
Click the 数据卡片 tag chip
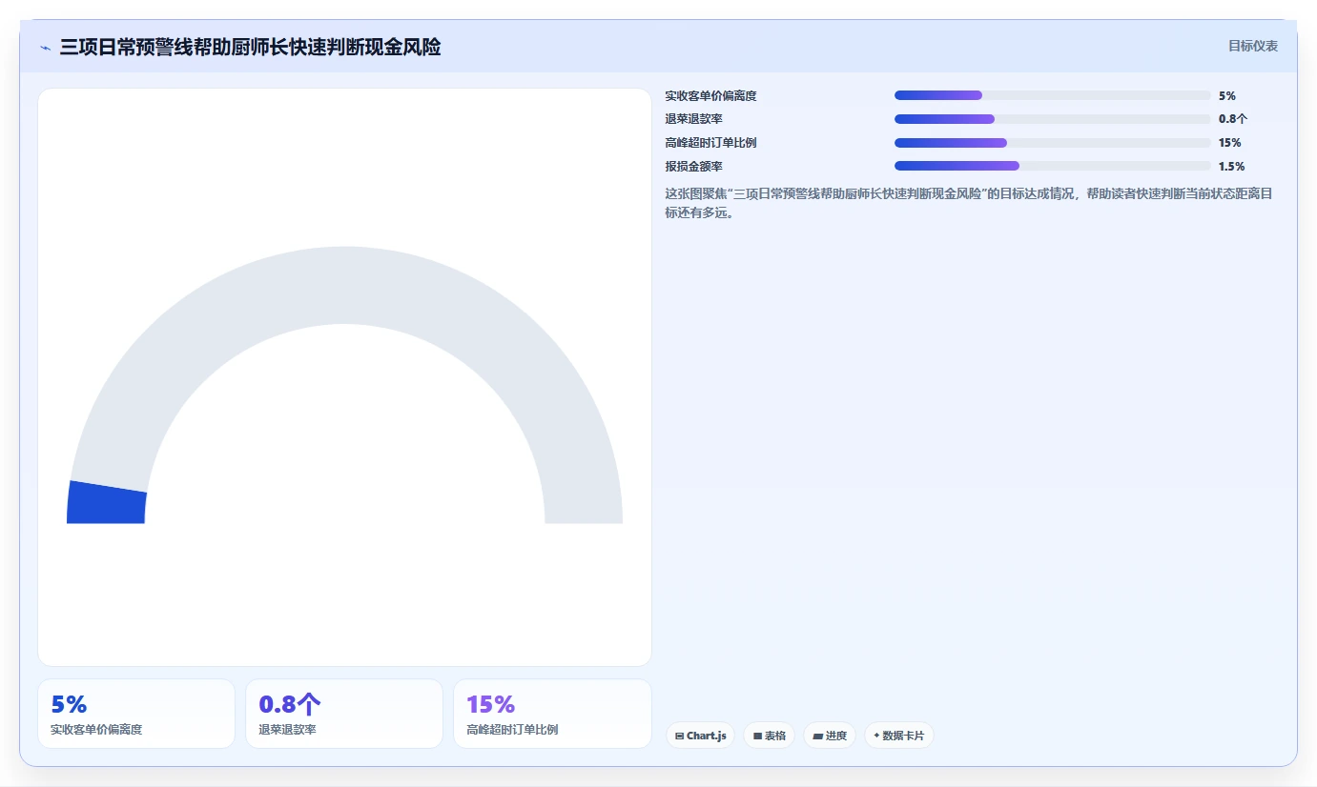[898, 736]
